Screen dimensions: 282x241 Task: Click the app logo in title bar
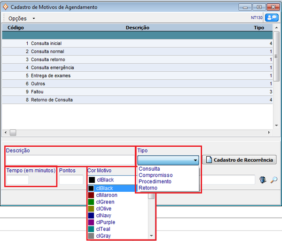(6, 7)
